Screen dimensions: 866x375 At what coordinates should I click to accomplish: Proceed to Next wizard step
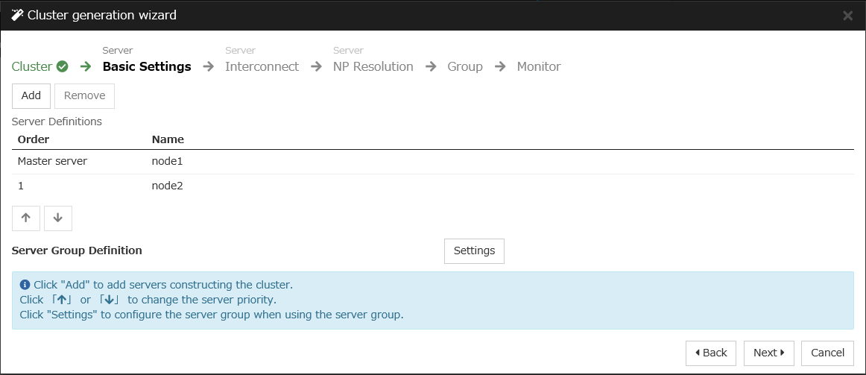tap(769, 353)
